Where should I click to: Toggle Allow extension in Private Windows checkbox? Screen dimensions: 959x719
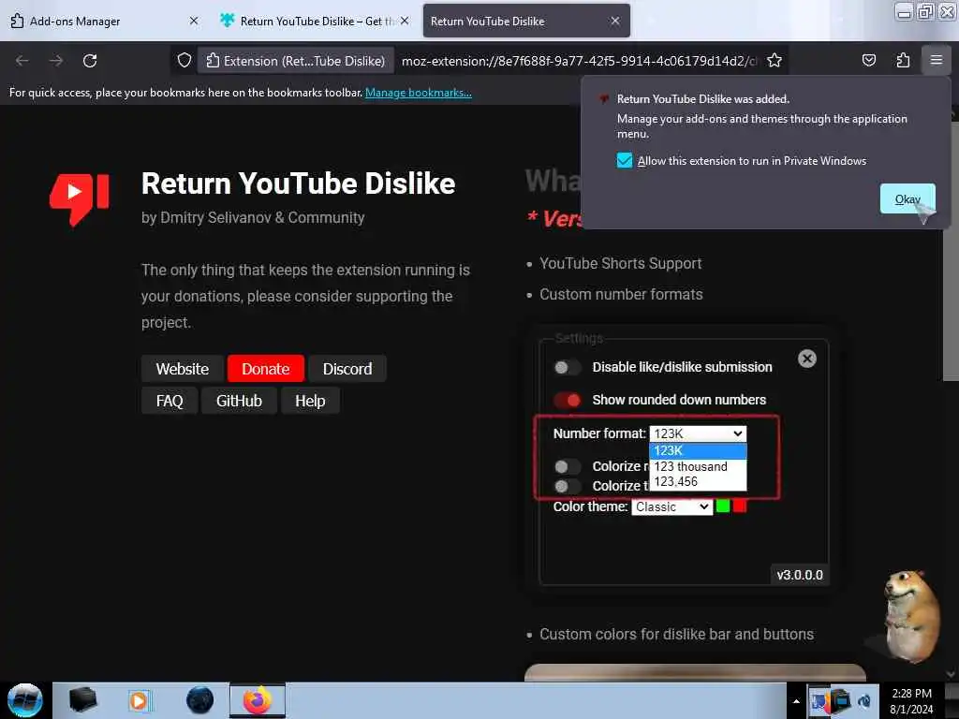click(x=625, y=161)
